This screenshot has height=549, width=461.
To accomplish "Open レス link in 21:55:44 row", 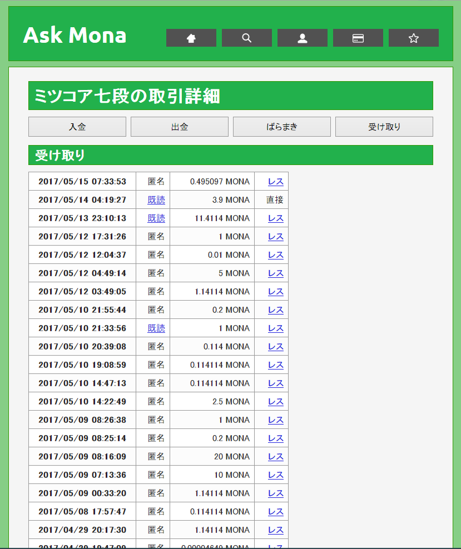I will coord(276,310).
